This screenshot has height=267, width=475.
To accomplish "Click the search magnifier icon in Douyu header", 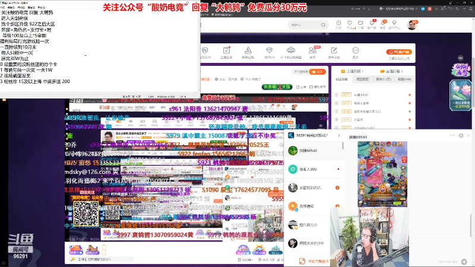I will pyautogui.click(x=323, y=25).
